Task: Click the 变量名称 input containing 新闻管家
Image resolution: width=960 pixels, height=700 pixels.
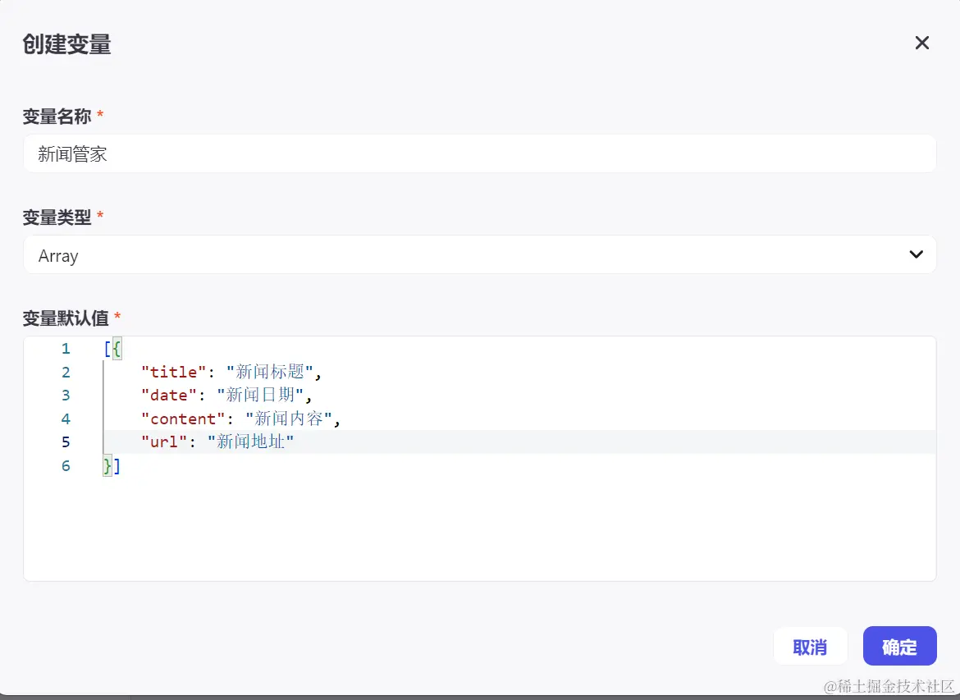Action: click(479, 154)
